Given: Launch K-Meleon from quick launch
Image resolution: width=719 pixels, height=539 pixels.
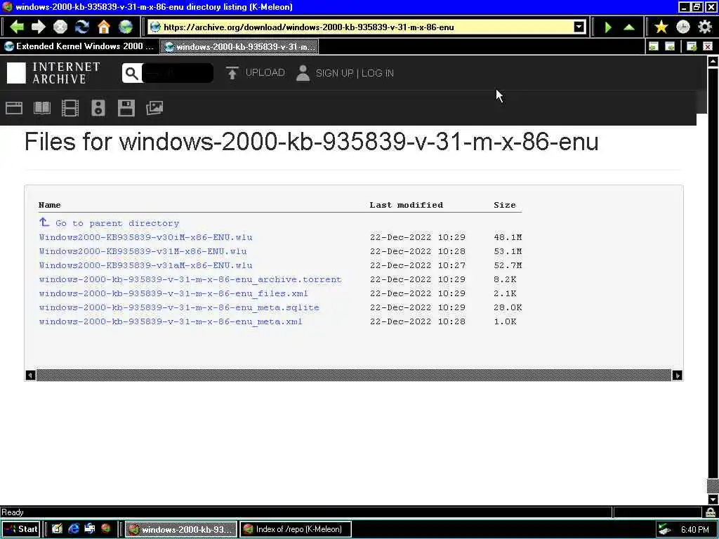Looking at the screenshot, I should coord(106,528).
